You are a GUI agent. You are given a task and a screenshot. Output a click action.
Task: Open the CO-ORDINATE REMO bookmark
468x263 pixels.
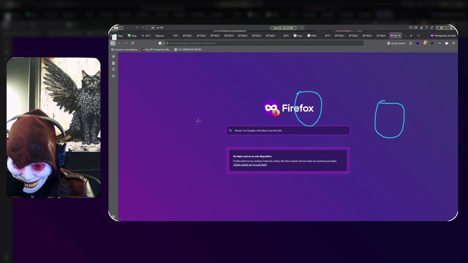[189, 49]
